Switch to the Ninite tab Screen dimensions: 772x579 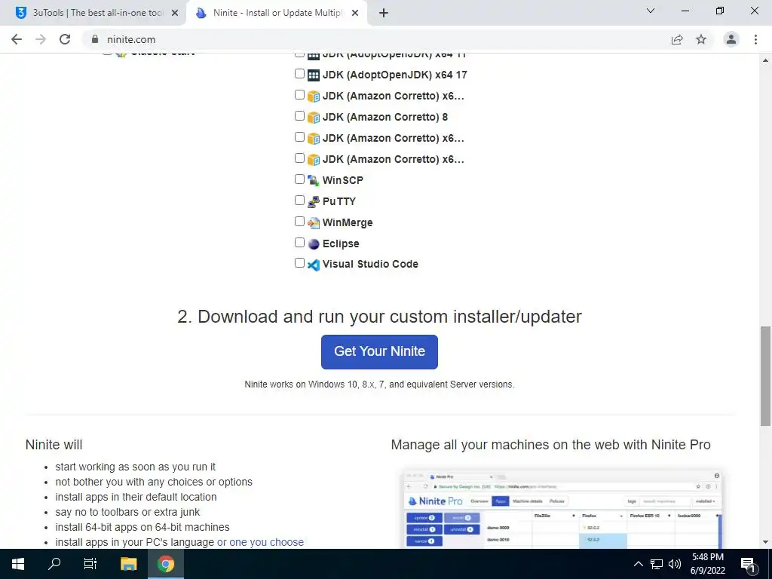click(x=277, y=14)
